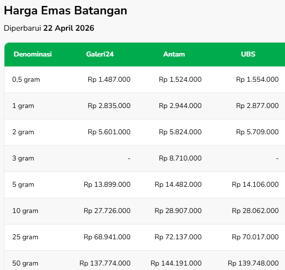The width and height of the screenshot is (285, 270).
Task: Select Antam price Rp 144.191.000
Action: 176,263
